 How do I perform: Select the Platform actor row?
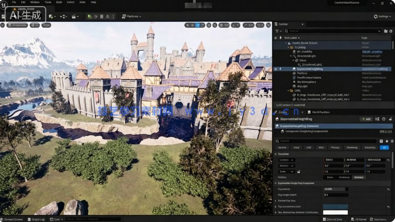pyautogui.click(x=332, y=73)
